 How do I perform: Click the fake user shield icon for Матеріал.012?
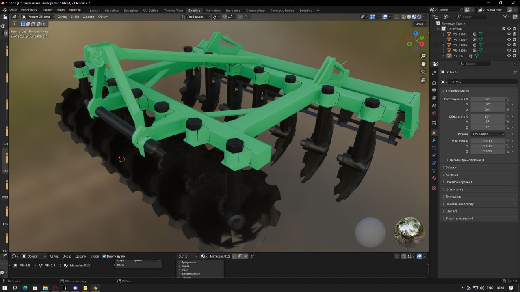[x=235, y=256]
